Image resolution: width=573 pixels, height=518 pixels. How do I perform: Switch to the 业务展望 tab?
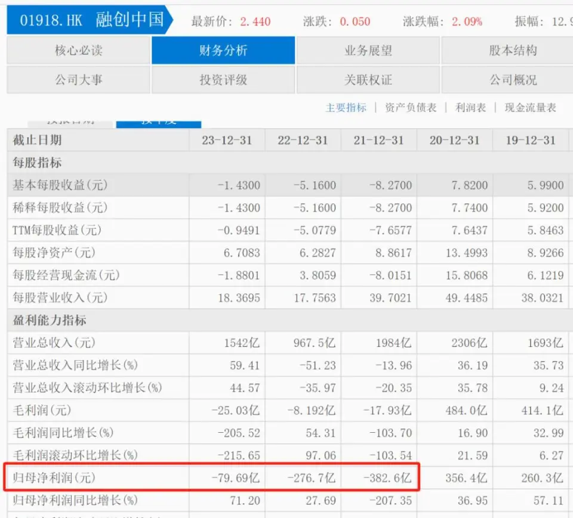[x=368, y=51]
